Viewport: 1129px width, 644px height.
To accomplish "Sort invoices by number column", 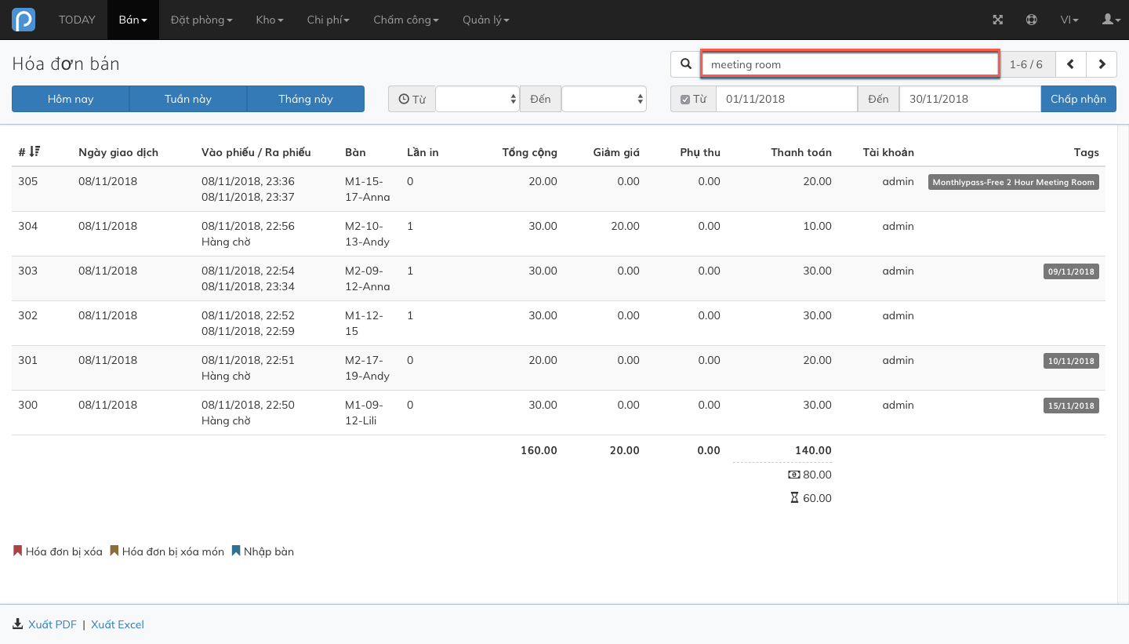I will [x=30, y=152].
